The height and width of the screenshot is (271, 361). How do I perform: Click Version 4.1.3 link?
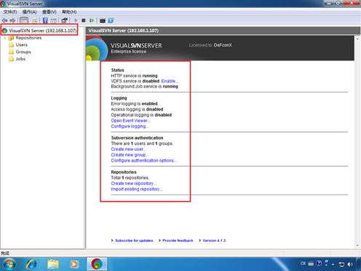(214, 240)
